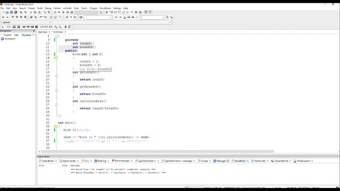Select the Files tab in Management
The image size is (340, 191).
click(x=16, y=35)
